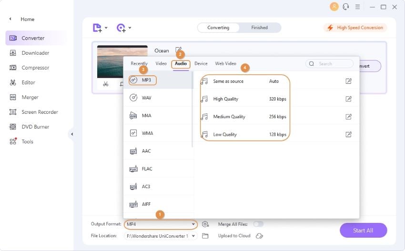Viewport: 405px width, 251px height.
Task: Choose WMA audio format
Action: pyautogui.click(x=158, y=133)
